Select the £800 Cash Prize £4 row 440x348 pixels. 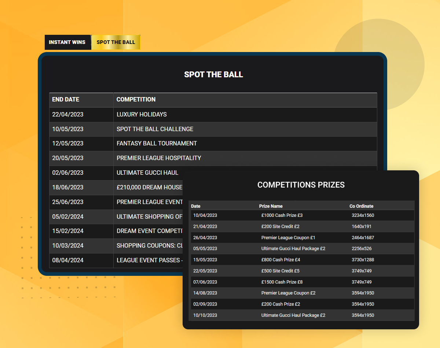pos(280,260)
